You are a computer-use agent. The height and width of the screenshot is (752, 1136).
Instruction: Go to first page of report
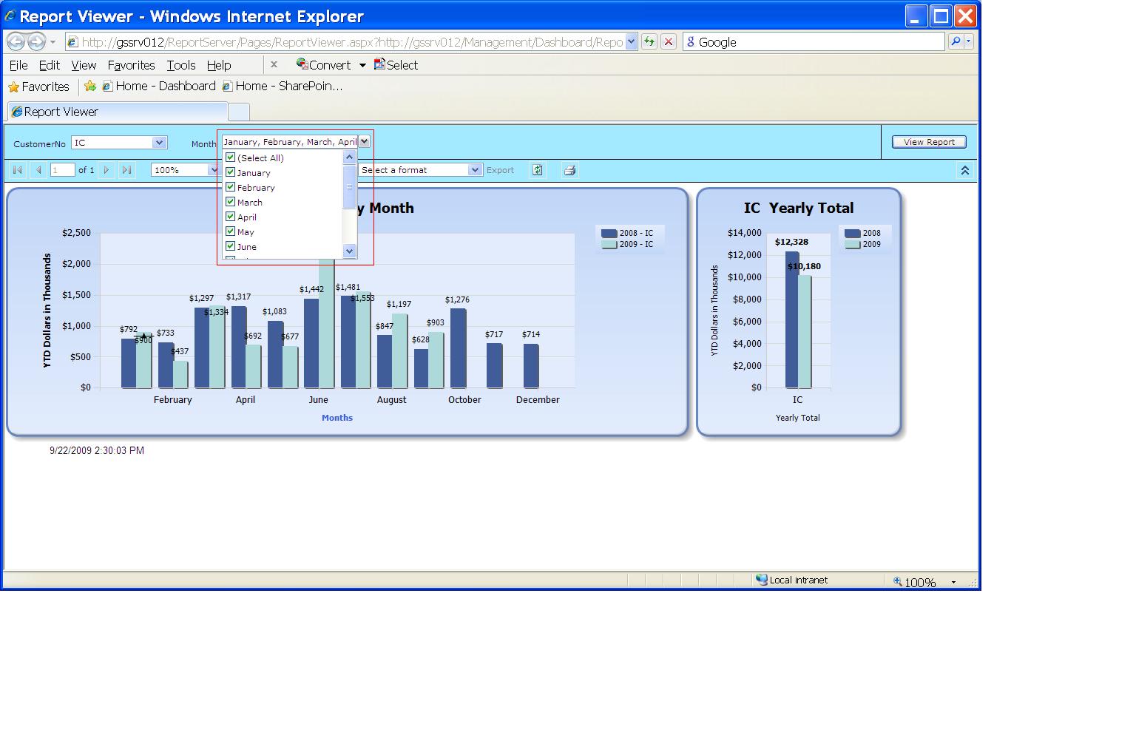click(18, 170)
